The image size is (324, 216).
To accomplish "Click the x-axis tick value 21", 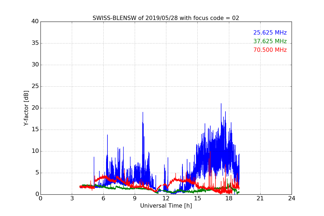I will pos(260,198).
